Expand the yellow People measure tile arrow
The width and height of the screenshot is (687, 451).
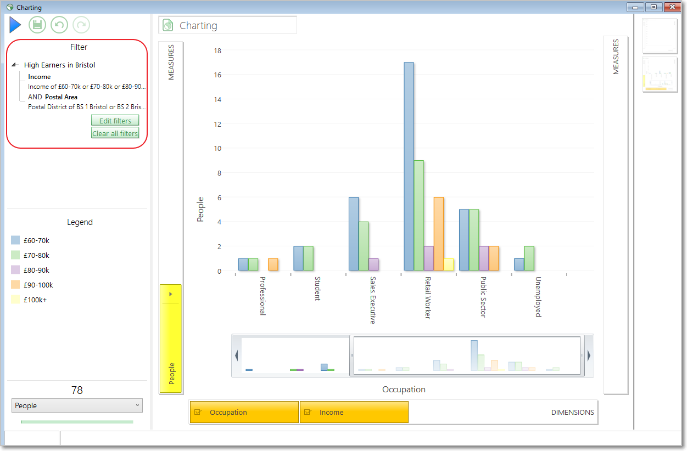(x=170, y=294)
